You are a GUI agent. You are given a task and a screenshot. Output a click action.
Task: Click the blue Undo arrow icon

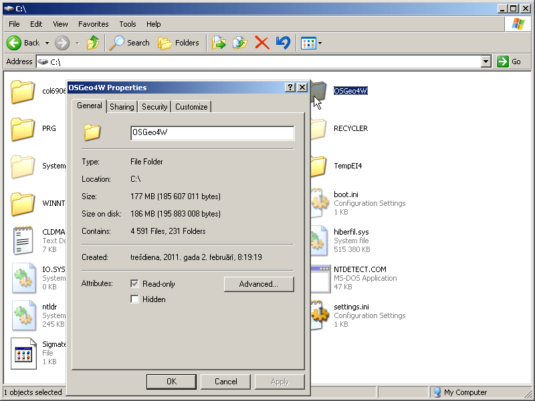pyautogui.click(x=283, y=43)
